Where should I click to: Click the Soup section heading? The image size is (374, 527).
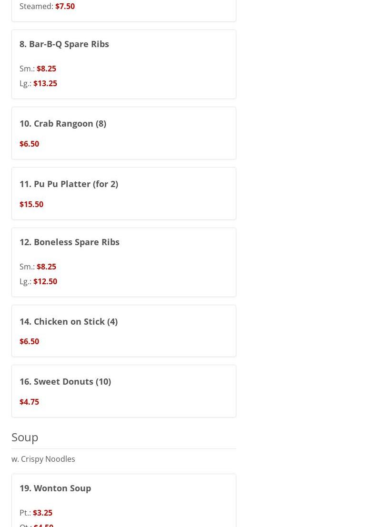[x=25, y=437]
